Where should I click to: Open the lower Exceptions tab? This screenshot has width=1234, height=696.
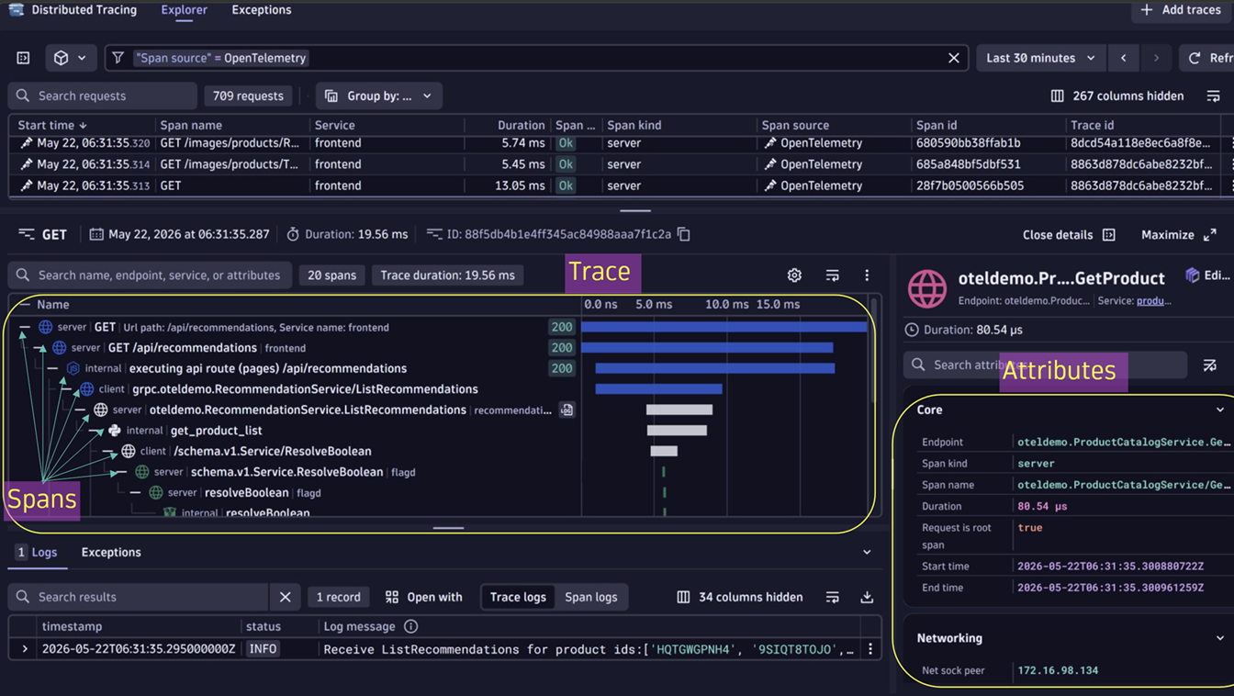pyautogui.click(x=111, y=553)
